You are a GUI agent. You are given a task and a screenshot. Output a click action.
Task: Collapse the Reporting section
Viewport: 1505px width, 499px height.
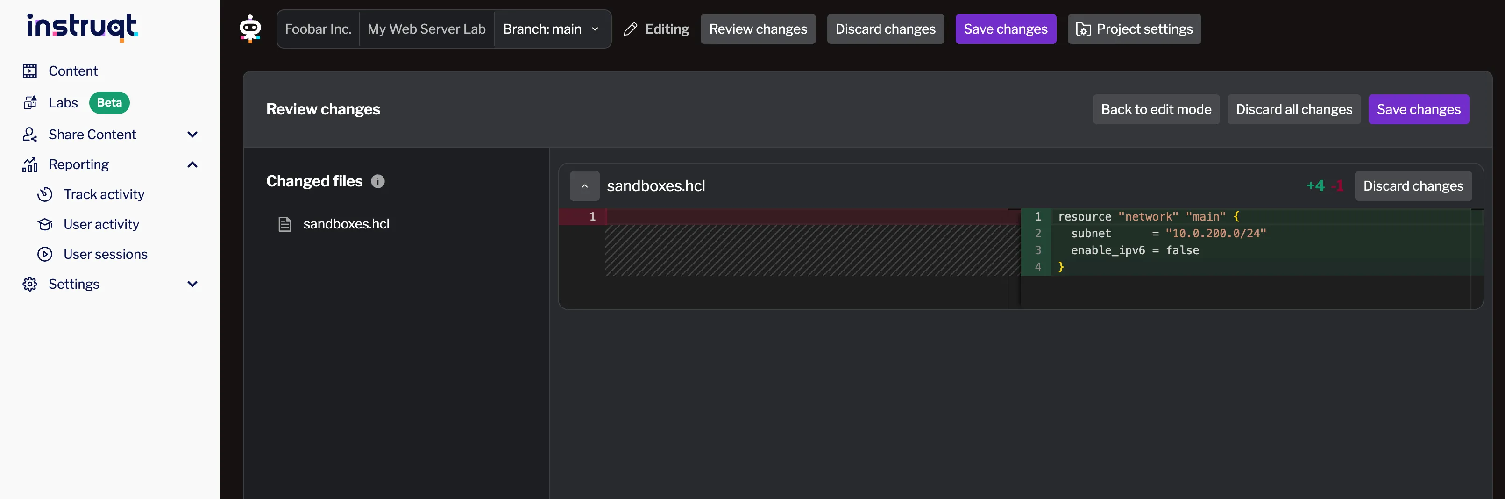tap(192, 165)
